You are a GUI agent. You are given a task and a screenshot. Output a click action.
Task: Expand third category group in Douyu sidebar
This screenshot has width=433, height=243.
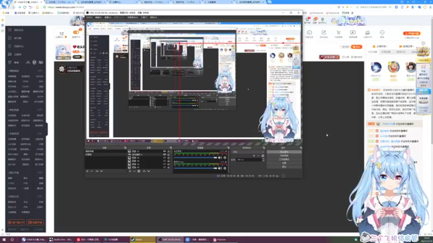40,133
